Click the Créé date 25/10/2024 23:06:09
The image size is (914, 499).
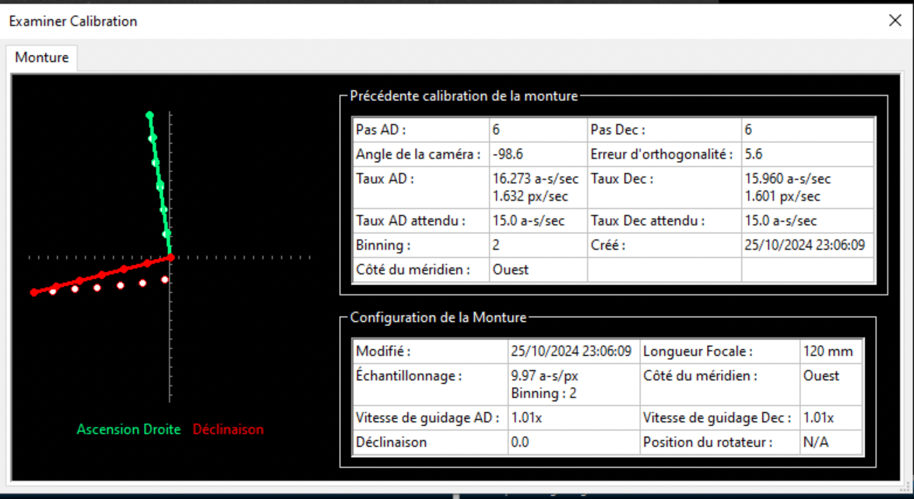pos(804,245)
